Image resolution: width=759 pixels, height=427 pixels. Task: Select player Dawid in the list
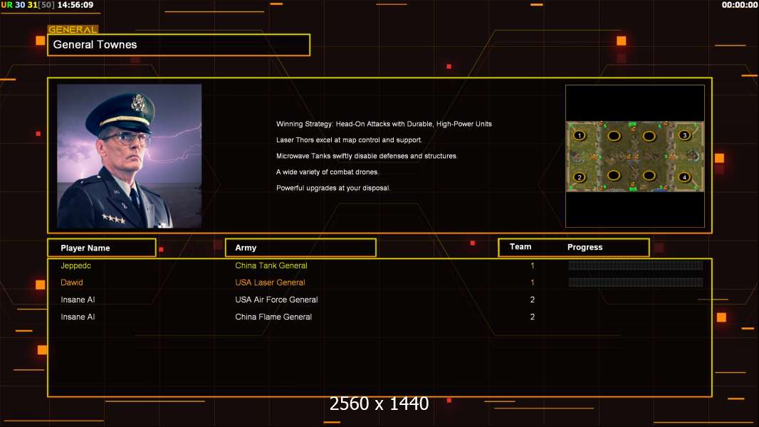[x=72, y=283]
